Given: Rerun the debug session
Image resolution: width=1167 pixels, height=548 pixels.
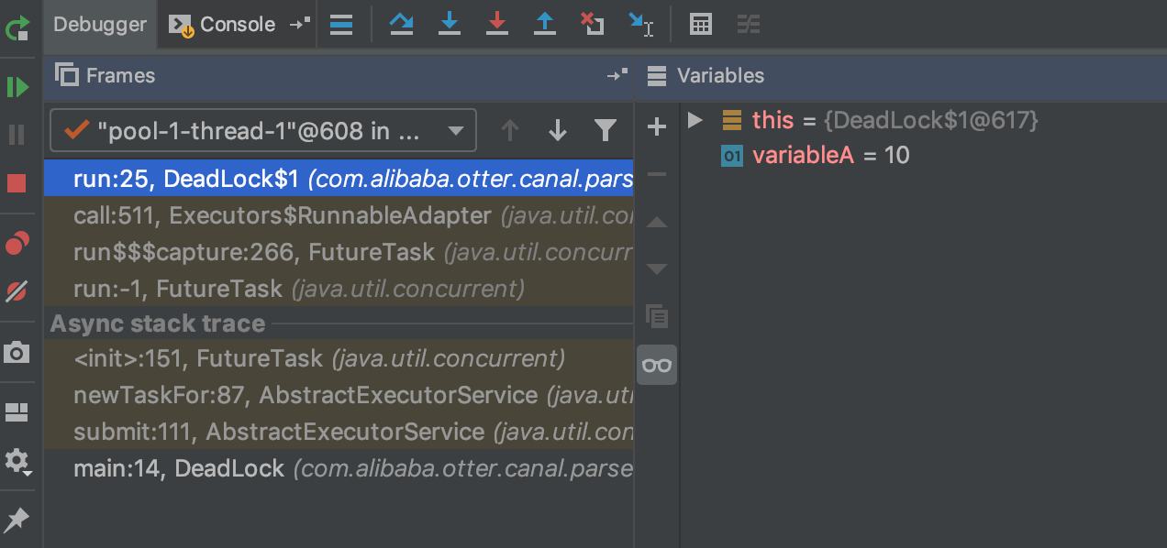Looking at the screenshot, I should (x=17, y=30).
